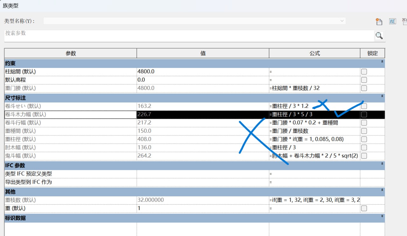Rename the current family type
The image size is (407, 236).
(x=392, y=22)
